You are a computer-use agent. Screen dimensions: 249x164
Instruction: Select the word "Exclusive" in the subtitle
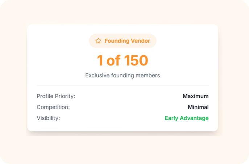tap(97, 75)
